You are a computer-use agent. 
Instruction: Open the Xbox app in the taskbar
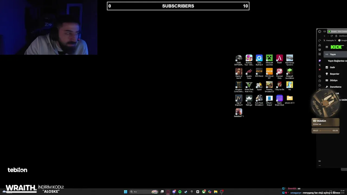[204, 192]
